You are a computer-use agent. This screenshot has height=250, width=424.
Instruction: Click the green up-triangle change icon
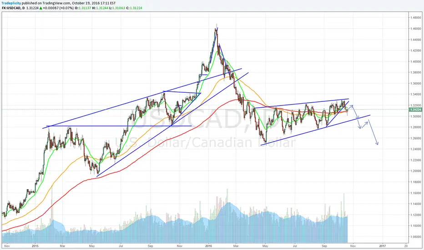[x=41, y=8]
